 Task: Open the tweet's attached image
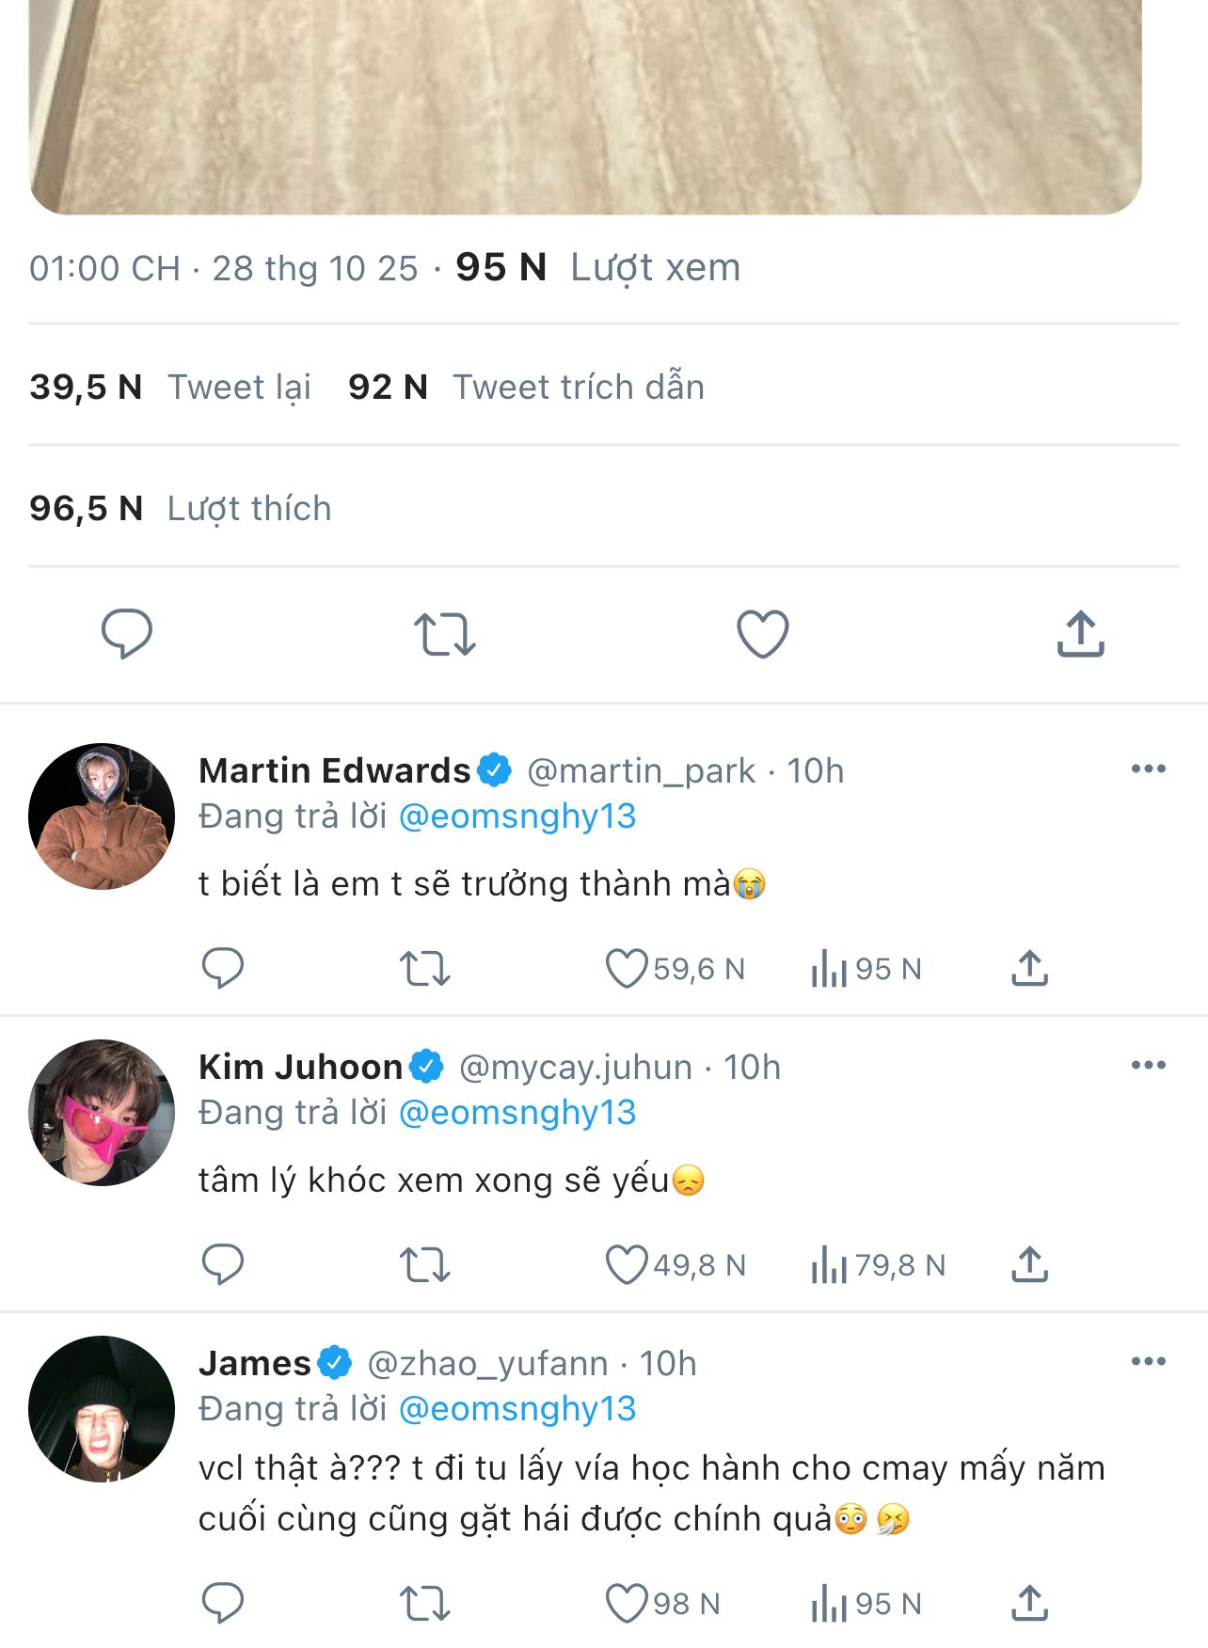coord(585,103)
